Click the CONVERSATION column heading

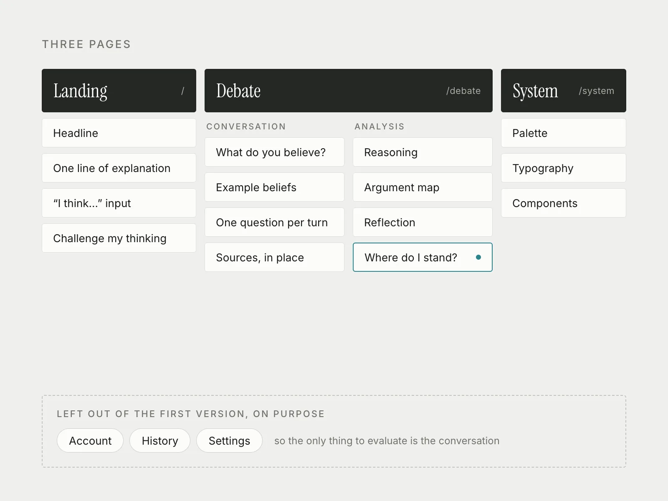pyautogui.click(x=246, y=127)
